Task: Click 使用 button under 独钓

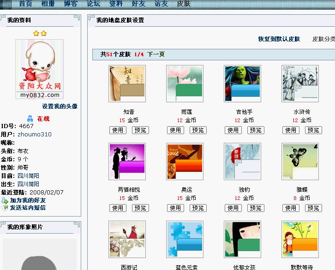Action: pyautogui.click(x=233, y=208)
